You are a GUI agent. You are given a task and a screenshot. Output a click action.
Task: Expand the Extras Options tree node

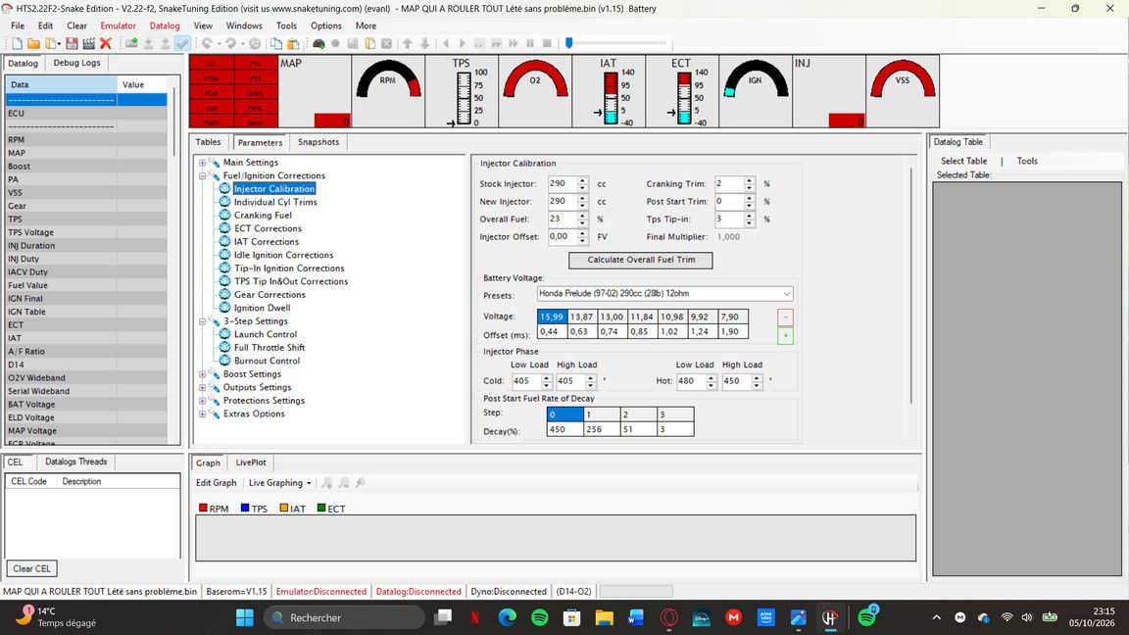(x=202, y=414)
